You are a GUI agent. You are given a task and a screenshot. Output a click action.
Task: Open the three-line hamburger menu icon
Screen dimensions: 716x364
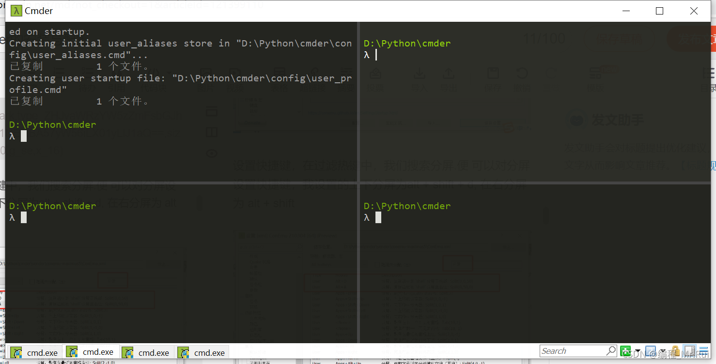(703, 351)
